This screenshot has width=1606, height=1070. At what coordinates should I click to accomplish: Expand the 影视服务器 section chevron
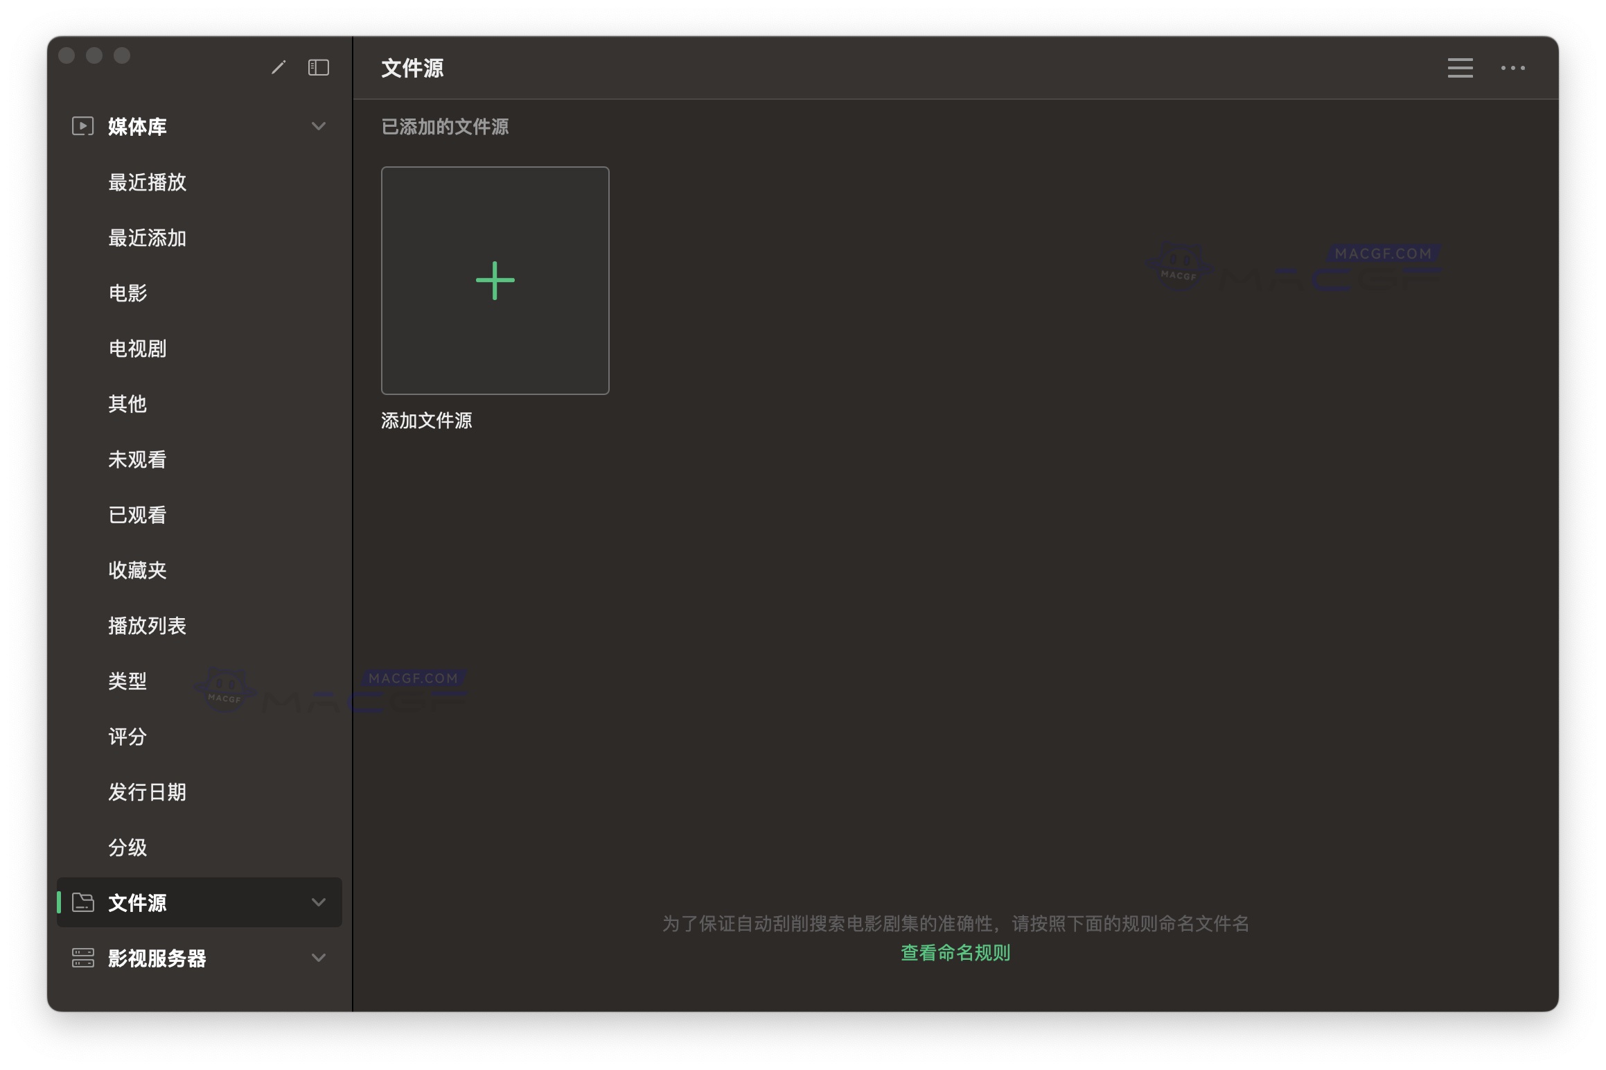(318, 958)
